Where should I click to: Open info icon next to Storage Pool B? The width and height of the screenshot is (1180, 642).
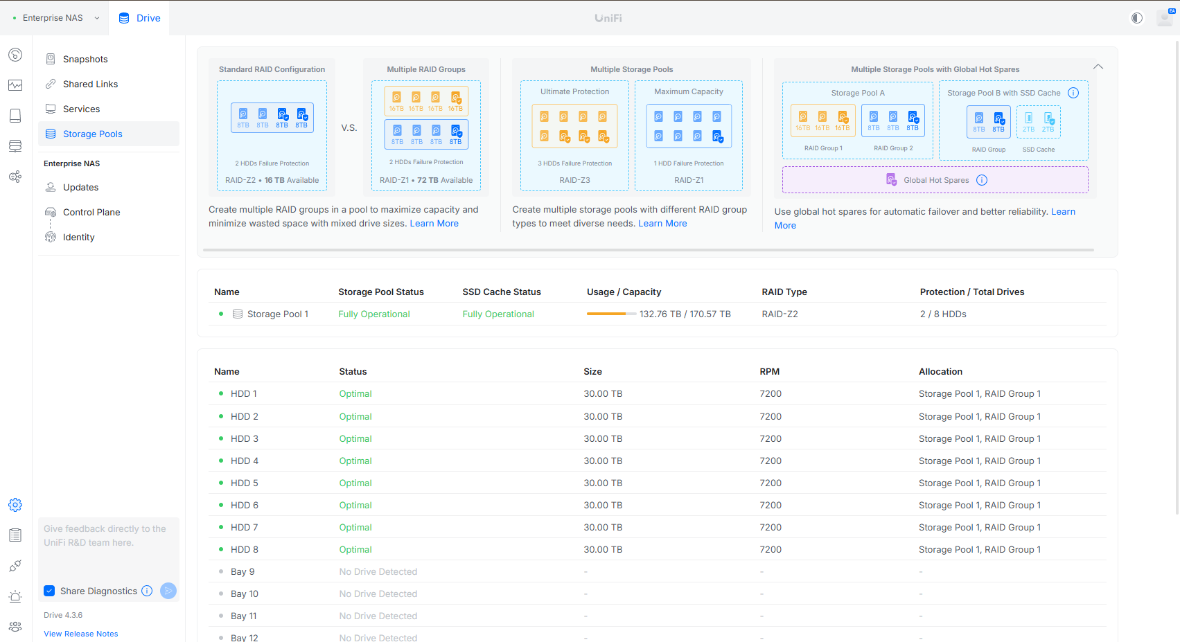pos(1073,93)
